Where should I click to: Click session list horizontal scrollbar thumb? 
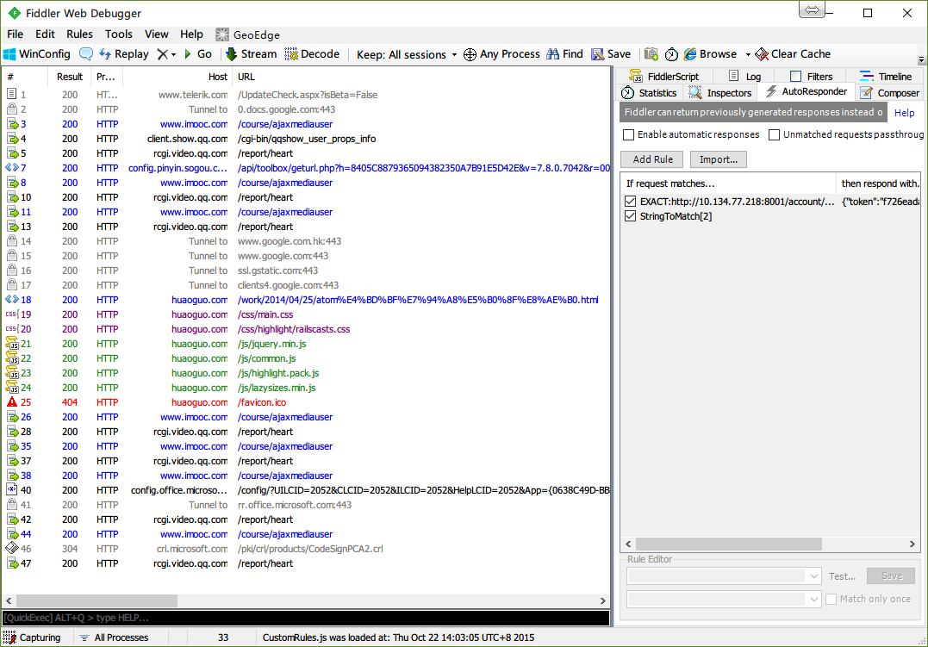[x=97, y=600]
